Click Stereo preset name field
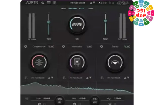The width and height of the screenshot is (154, 105). [114, 78]
